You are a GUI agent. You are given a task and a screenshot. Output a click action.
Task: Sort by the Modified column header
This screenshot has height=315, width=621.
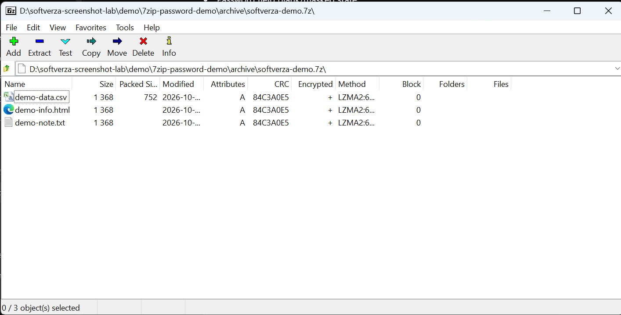(x=182, y=84)
